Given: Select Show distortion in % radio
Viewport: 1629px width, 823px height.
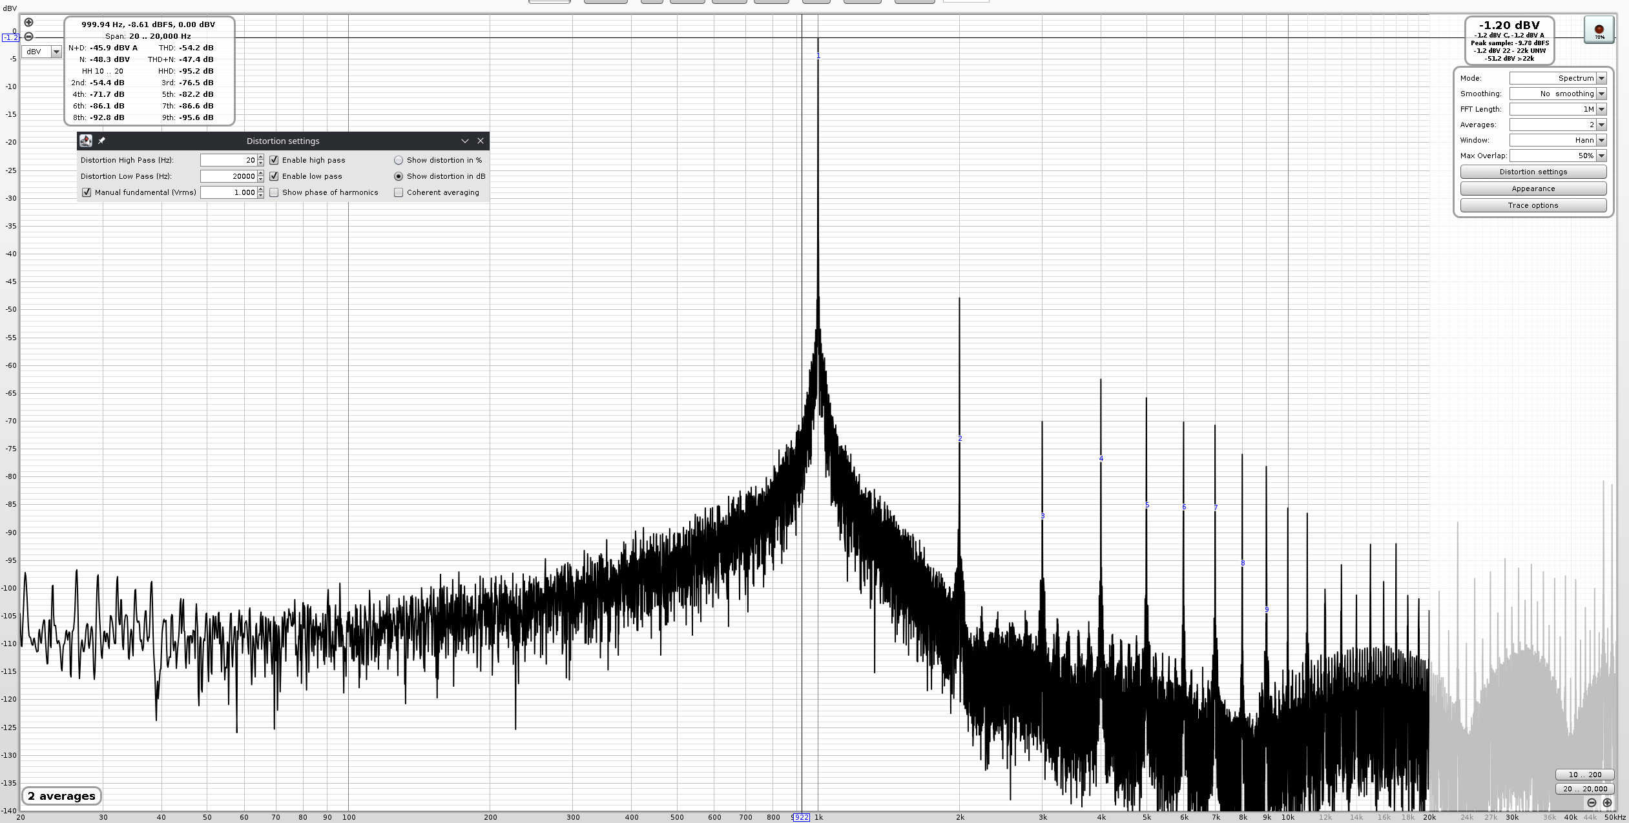Looking at the screenshot, I should tap(399, 160).
